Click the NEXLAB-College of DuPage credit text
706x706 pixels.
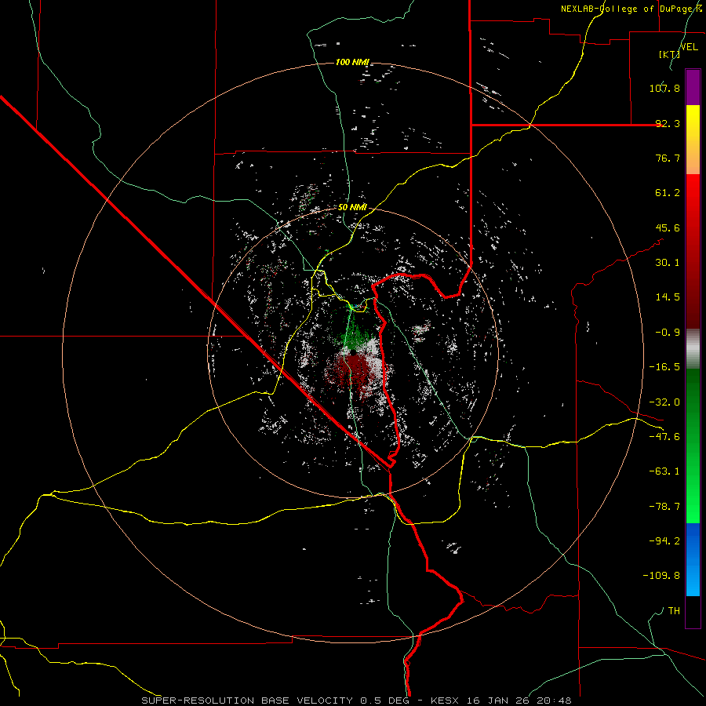click(631, 9)
